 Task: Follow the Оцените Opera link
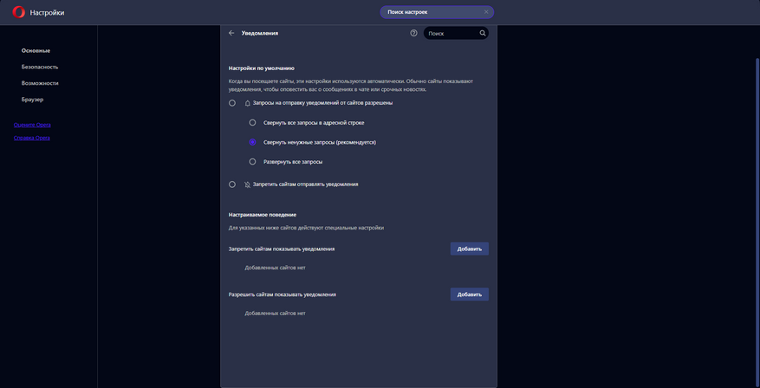(32, 125)
